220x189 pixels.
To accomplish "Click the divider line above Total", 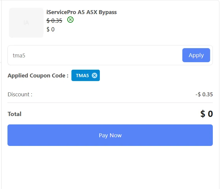I will click(110, 103).
